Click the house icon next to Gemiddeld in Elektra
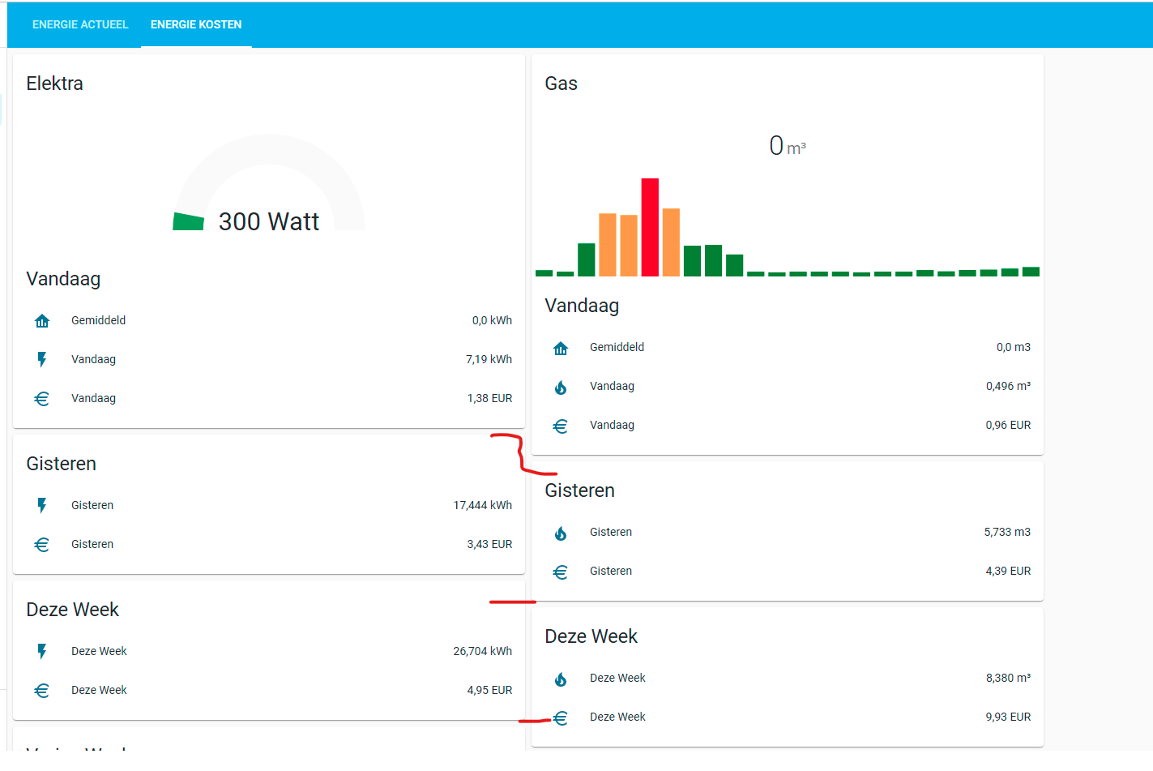This screenshot has width=1153, height=771. (41, 320)
